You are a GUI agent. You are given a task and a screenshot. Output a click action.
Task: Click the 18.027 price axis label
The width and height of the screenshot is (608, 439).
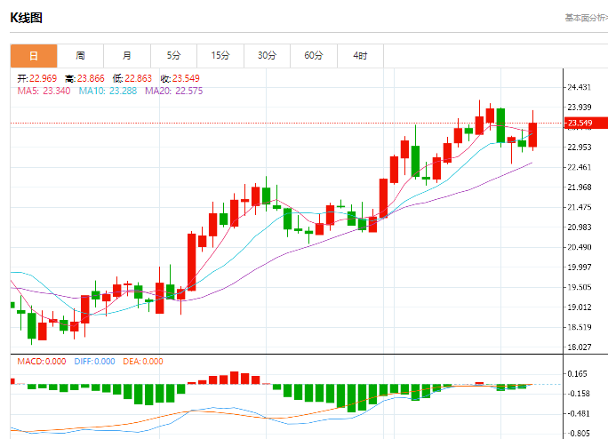coord(580,347)
